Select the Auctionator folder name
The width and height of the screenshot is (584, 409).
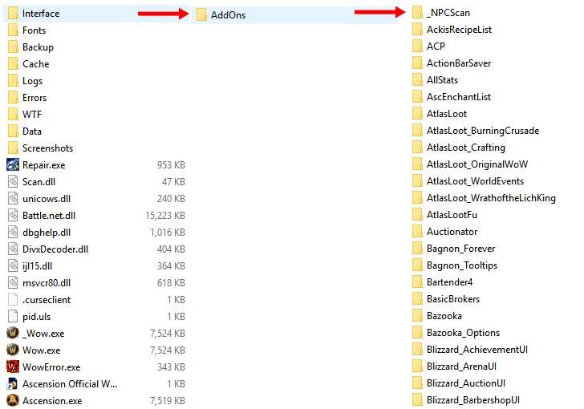[452, 231]
